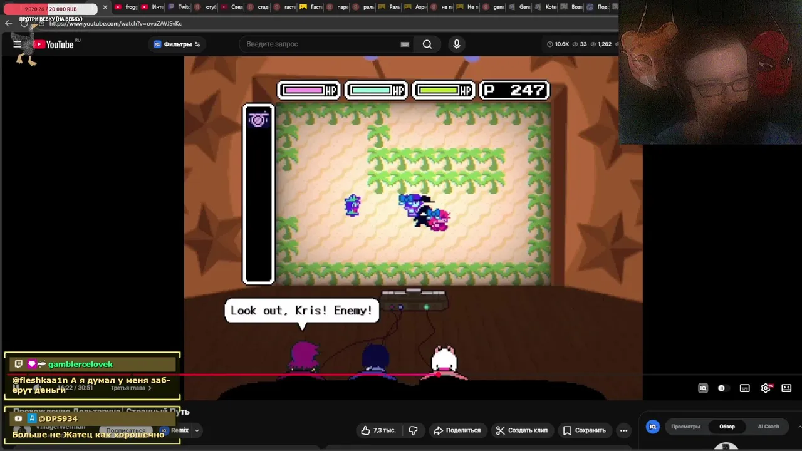Click the blue IQ badge beside Просмотры
The width and height of the screenshot is (802, 451).
click(652, 427)
